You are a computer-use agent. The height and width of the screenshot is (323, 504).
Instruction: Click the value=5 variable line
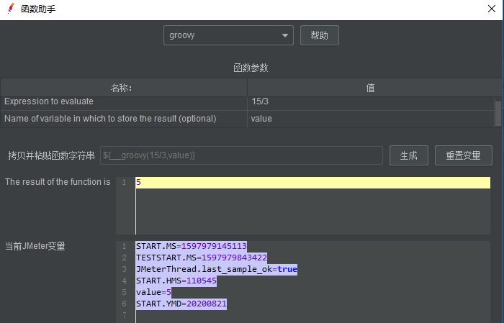click(153, 293)
